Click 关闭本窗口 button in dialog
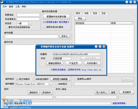Viewport: 138px width, 109px height. (92, 63)
